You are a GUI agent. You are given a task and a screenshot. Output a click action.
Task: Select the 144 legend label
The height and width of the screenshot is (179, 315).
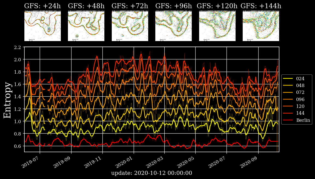click(x=300, y=113)
